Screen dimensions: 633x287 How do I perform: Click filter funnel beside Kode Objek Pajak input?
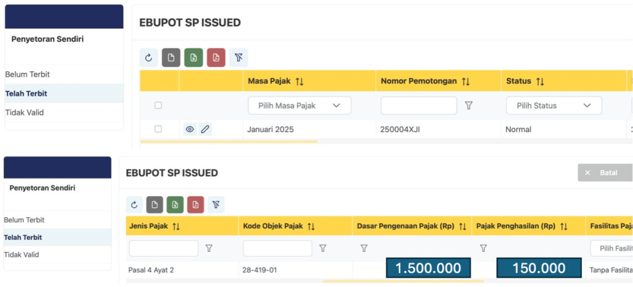pos(323,248)
